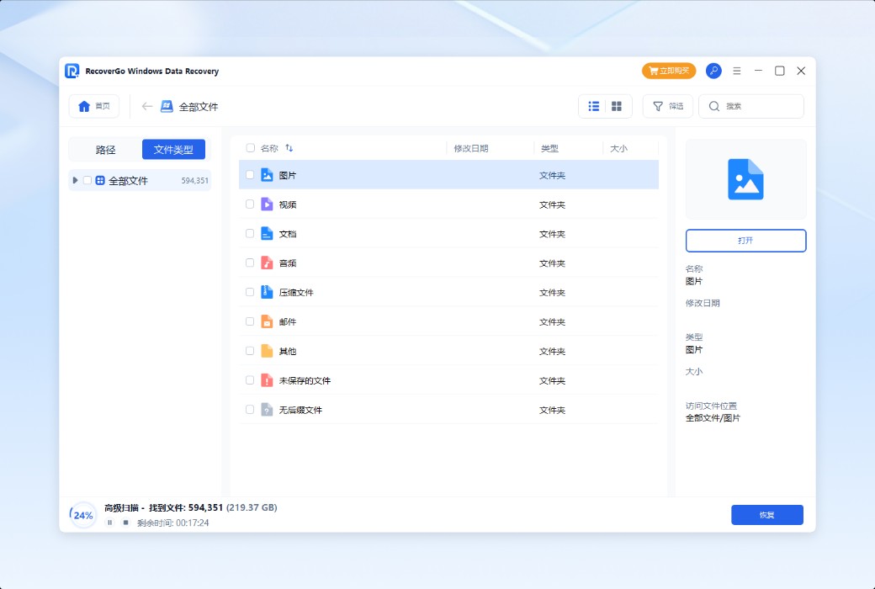This screenshot has width=875, height=589.
Task: Switch to grid view layout
Action: 617,106
